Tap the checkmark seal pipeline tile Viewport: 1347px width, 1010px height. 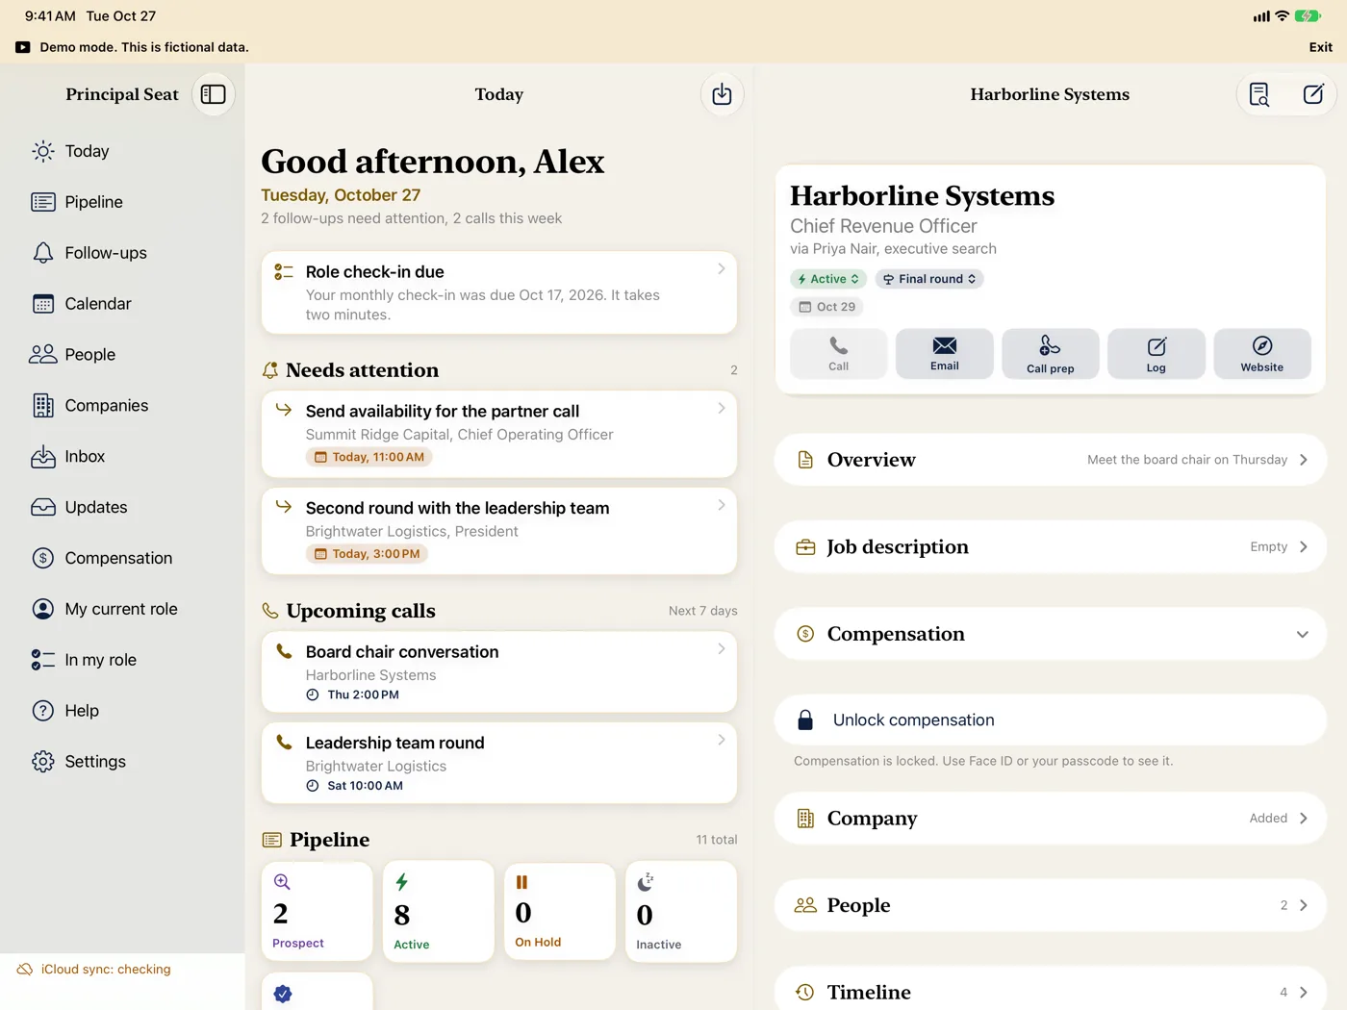pos(317,992)
